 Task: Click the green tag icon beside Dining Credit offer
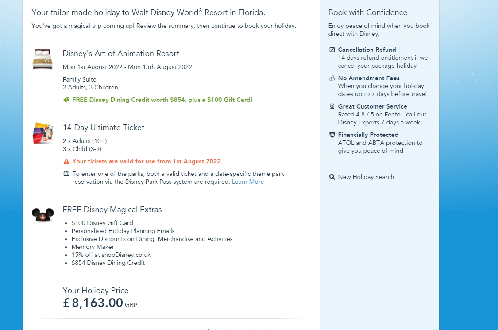[x=66, y=100]
